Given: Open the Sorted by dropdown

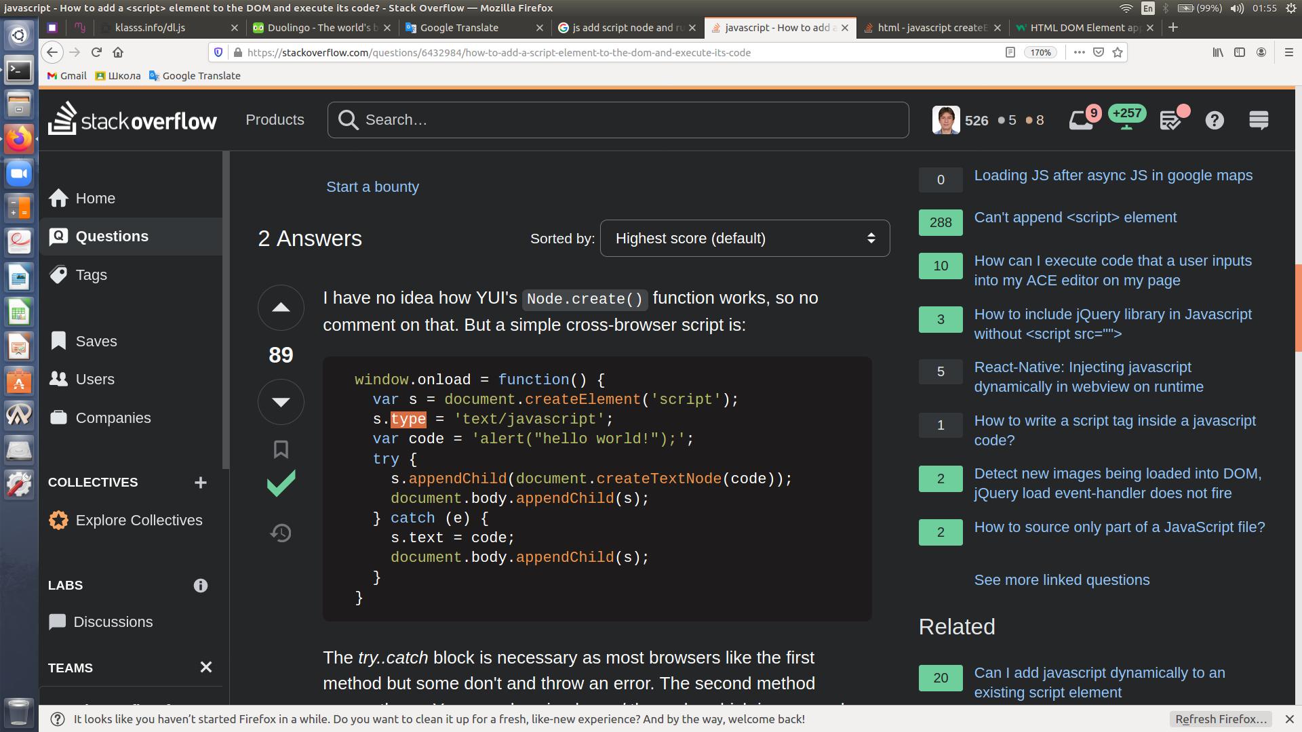Looking at the screenshot, I should pos(745,239).
